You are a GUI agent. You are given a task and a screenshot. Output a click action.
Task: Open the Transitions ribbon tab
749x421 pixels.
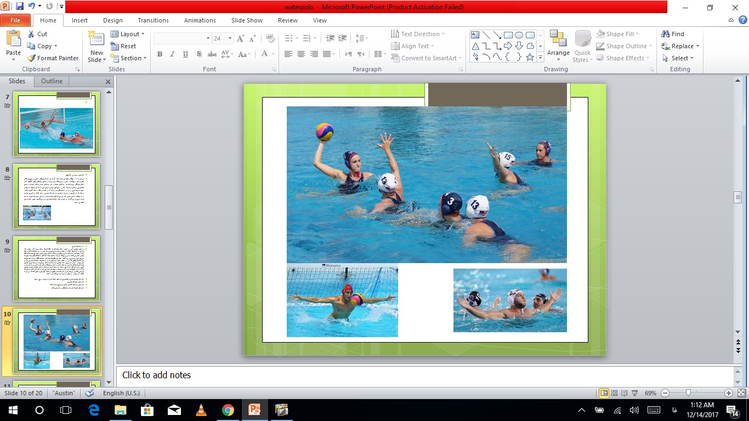tap(153, 20)
